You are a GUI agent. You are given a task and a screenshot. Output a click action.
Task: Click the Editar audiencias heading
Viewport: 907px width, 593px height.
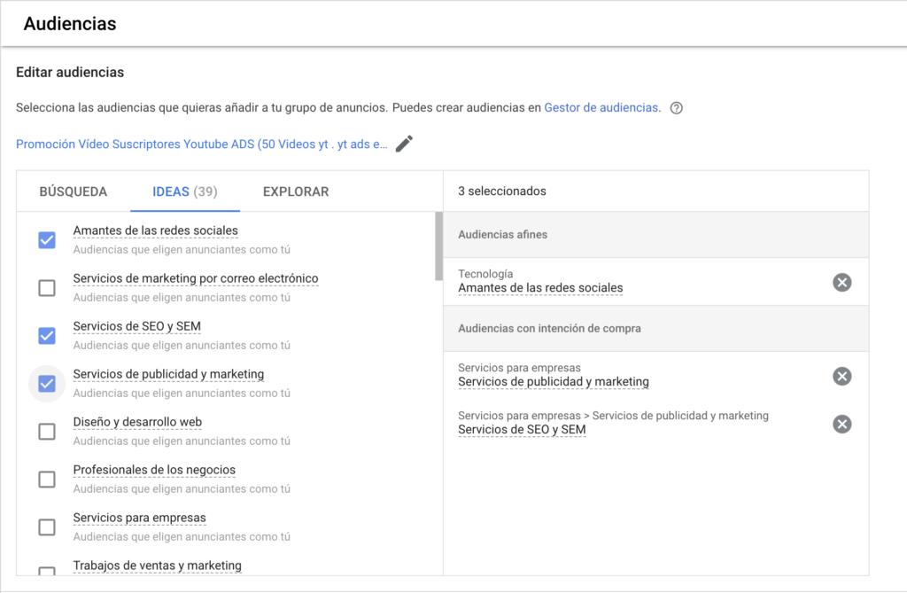point(70,73)
